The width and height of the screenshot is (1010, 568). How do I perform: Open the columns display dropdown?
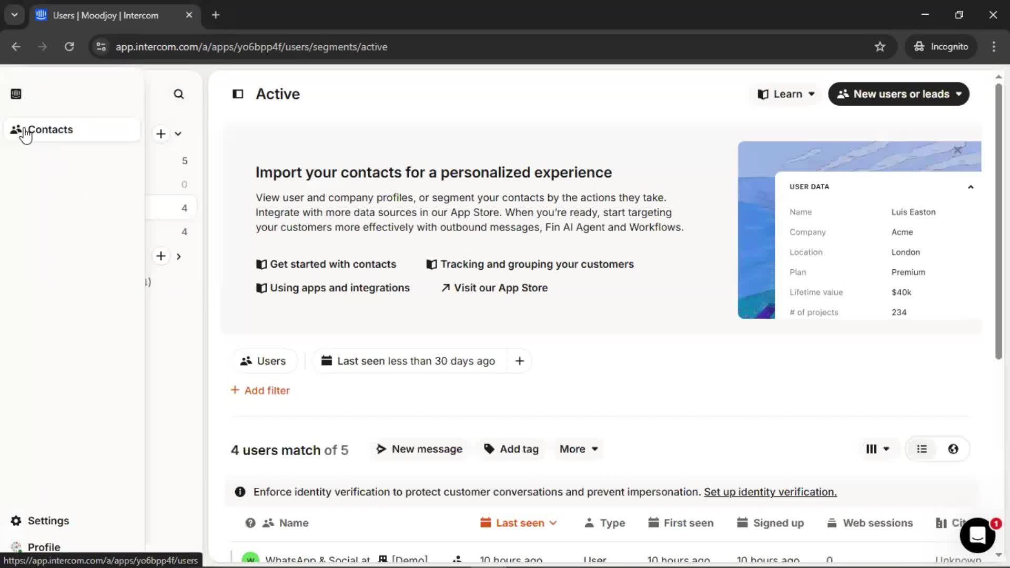[877, 449]
